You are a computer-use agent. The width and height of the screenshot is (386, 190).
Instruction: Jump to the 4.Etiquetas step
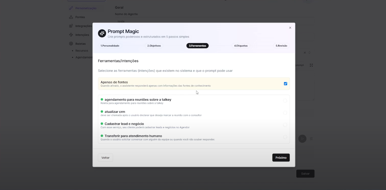[241, 46]
